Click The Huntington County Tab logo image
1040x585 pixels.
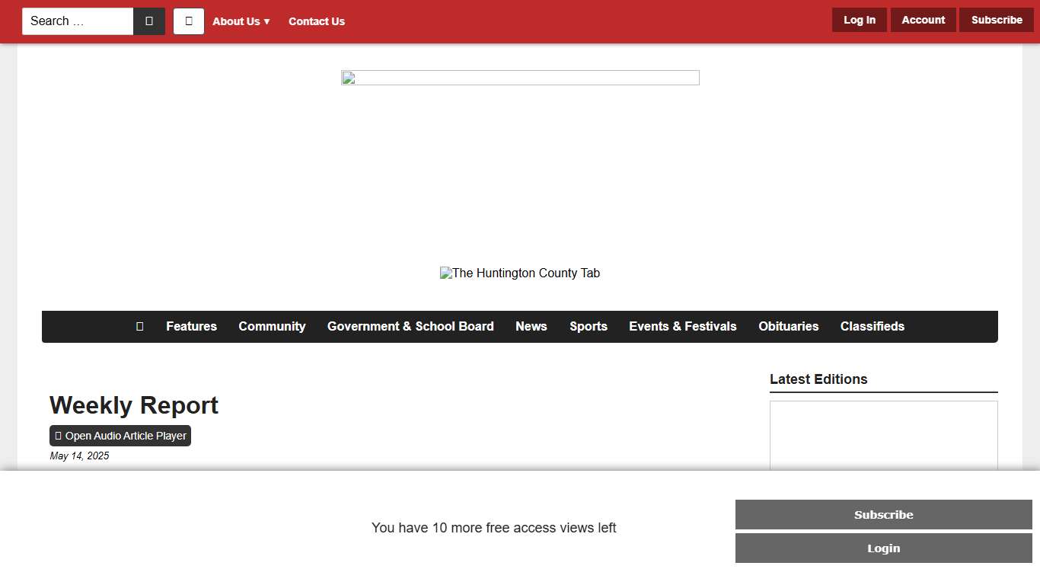coord(520,273)
